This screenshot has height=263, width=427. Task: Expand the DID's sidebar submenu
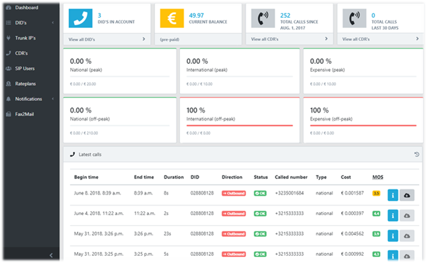pos(54,23)
